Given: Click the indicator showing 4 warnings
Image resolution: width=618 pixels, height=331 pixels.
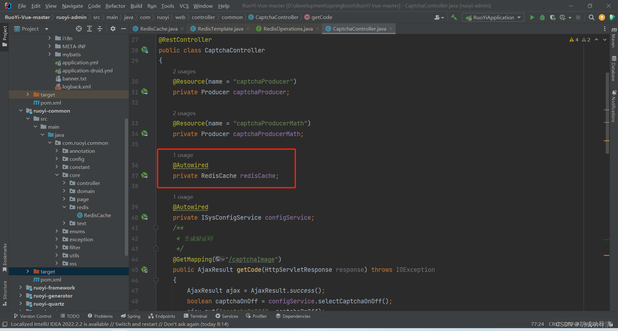Looking at the screenshot, I should pyautogui.click(x=574, y=40).
